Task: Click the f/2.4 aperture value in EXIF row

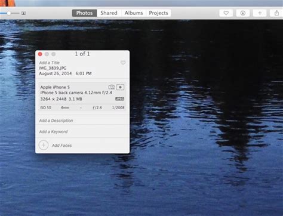Action: [97, 107]
